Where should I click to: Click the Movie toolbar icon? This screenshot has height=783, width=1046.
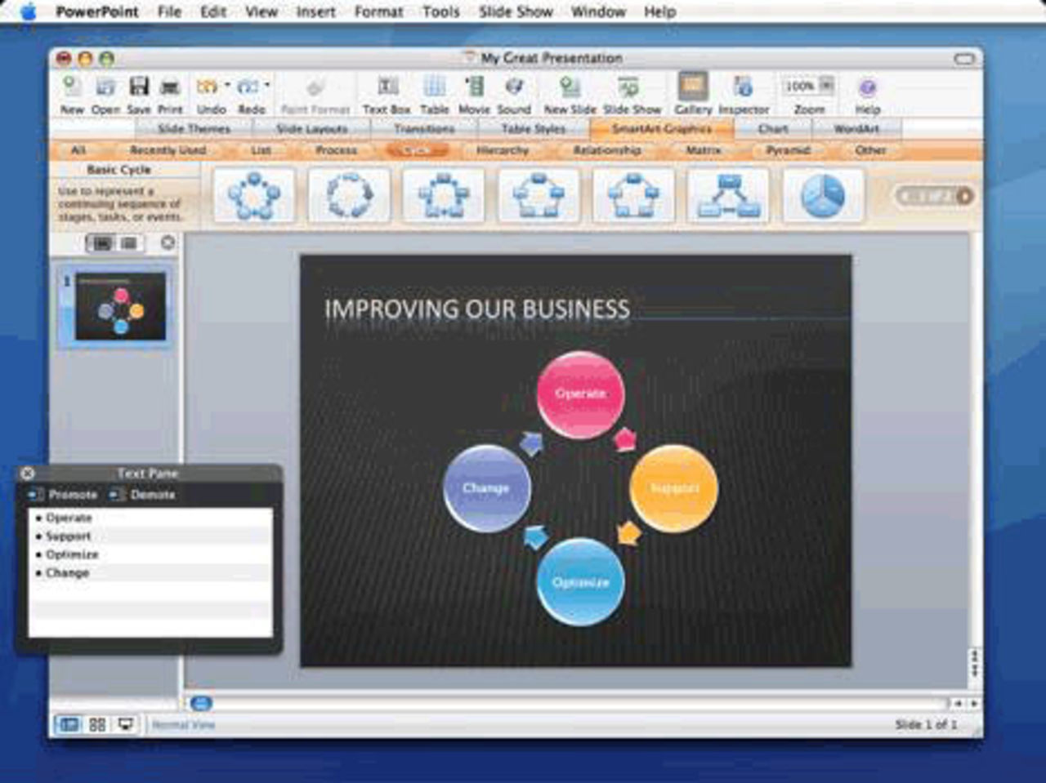click(x=477, y=87)
